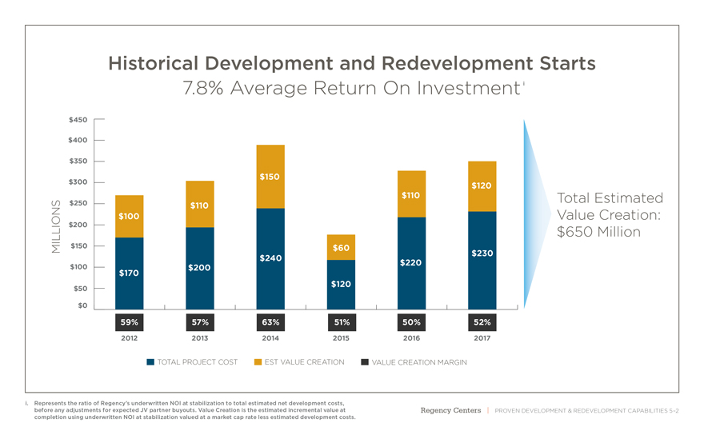Select the blue $220 bar segment for 2016
Screen dimensions: 704x427
(x=411, y=262)
